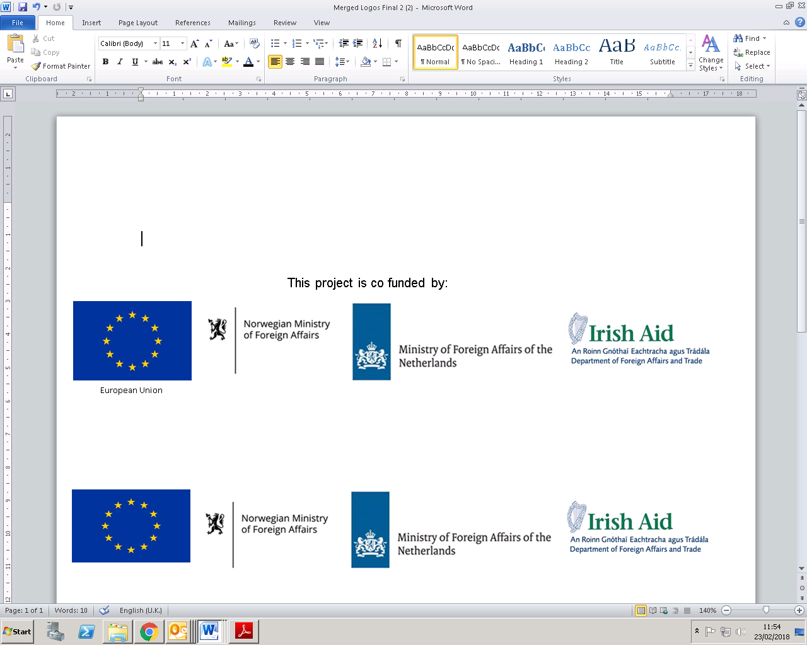Screen dimensions: 807x645
Task: Clear all formatting
Action: 255,43
